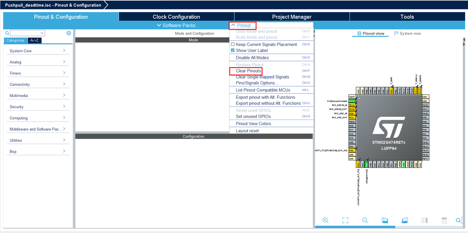
Task: Click horizontal scrollbar under pinout view
Action: (x=355, y=227)
